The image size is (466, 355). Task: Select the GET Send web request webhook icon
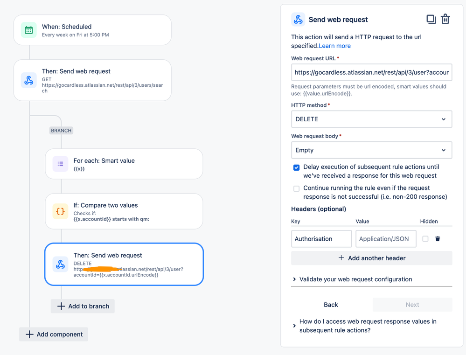click(x=29, y=80)
